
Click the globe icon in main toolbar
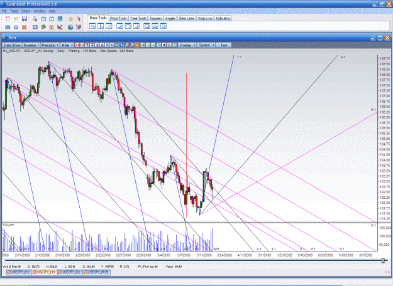70,27
